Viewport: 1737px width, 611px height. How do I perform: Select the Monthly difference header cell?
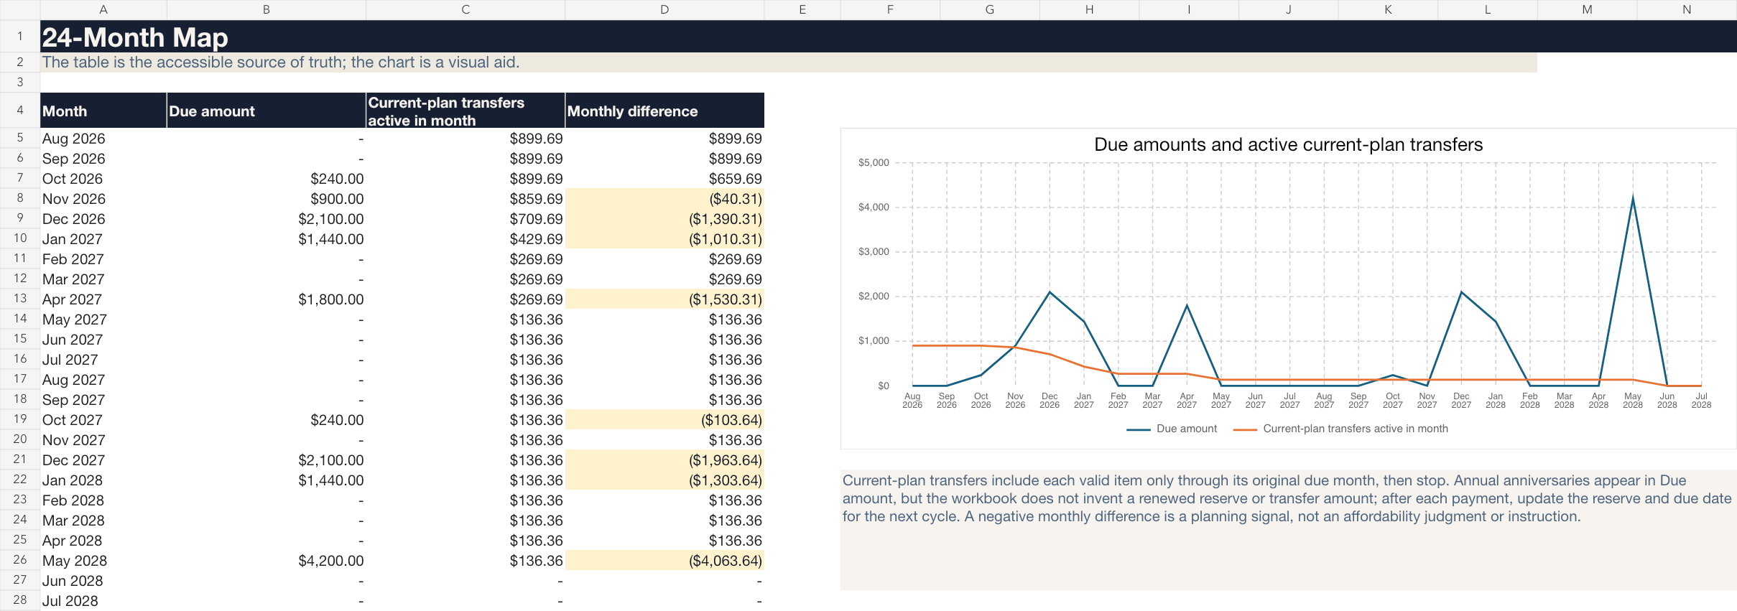664,111
